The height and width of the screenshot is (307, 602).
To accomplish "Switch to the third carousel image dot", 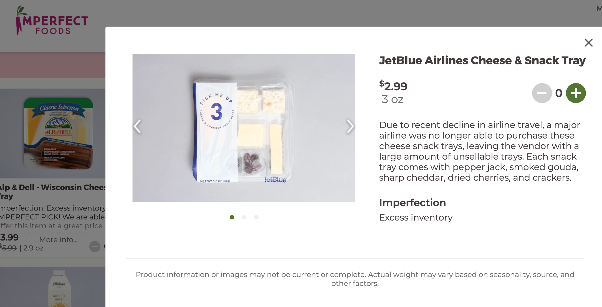I will 256,217.
